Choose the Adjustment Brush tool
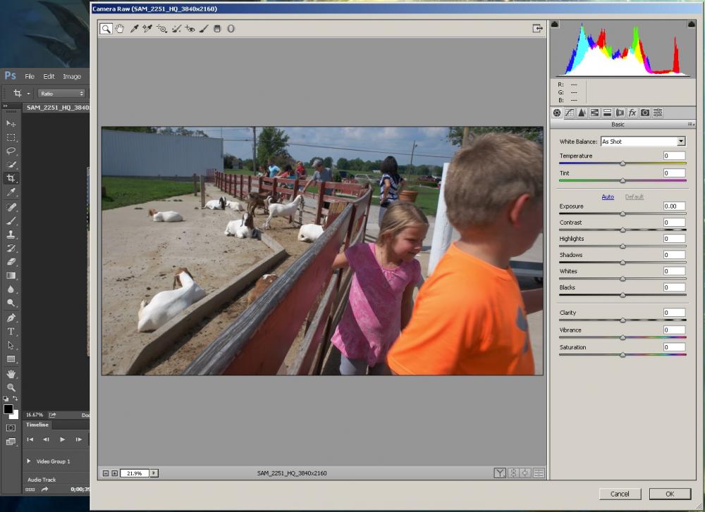The image size is (705, 512). click(x=204, y=29)
